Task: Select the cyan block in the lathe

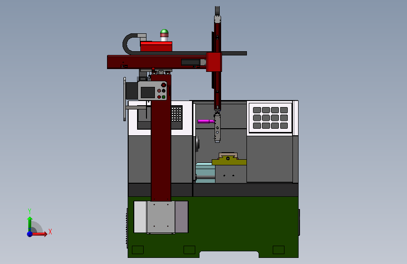Action: tap(205, 172)
